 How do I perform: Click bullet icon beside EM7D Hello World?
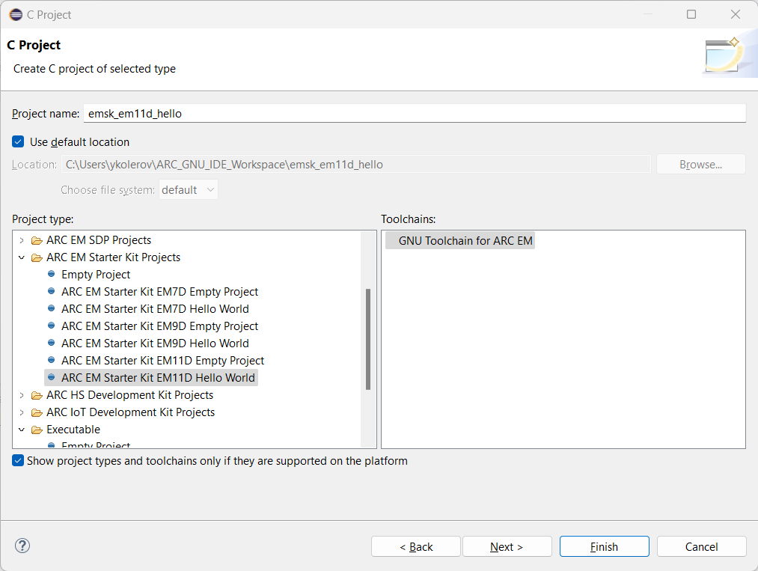pos(52,308)
